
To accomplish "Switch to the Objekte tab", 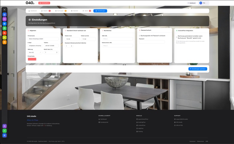I will (x=46, y=11).
